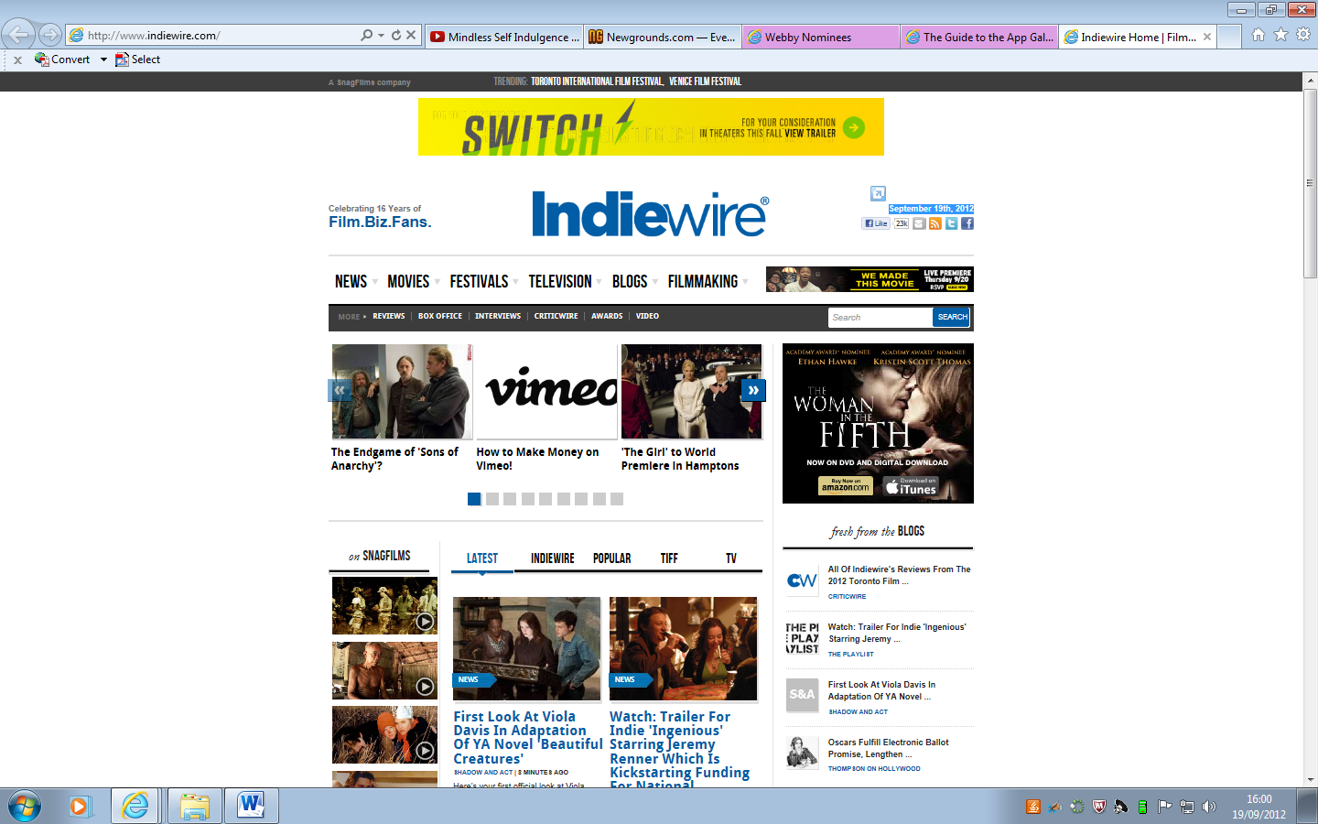Open Windows Media Player from the taskbar
This screenshot has height=824, width=1318.
point(79,807)
